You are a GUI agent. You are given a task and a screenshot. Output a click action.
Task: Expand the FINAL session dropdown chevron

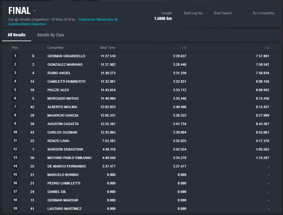click(x=34, y=11)
